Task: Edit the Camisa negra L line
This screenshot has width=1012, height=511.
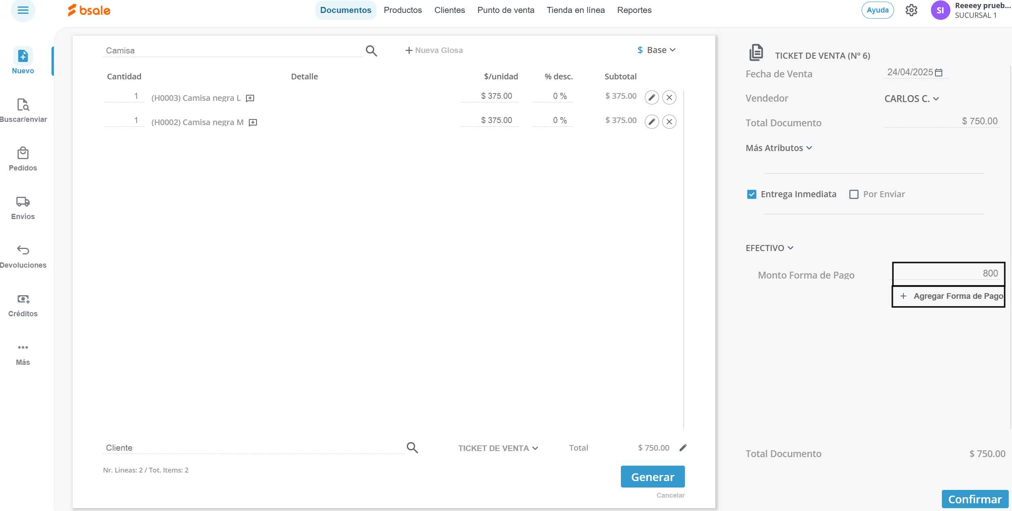Action: [x=651, y=98]
